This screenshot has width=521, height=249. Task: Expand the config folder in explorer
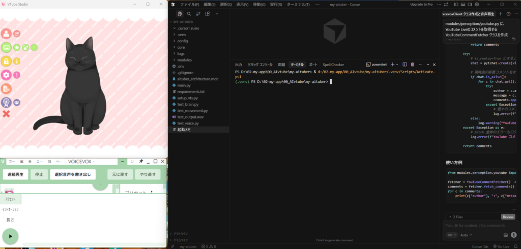click(x=183, y=41)
